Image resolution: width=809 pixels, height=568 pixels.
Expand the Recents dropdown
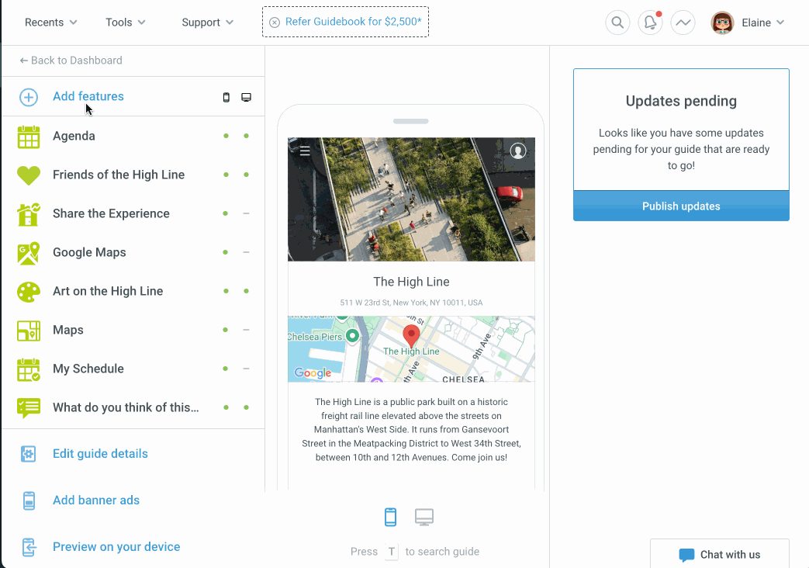pos(50,23)
